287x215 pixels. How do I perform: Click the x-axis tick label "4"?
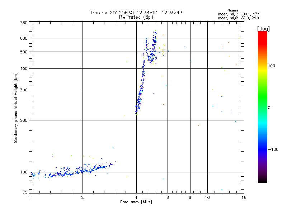point(136,197)
